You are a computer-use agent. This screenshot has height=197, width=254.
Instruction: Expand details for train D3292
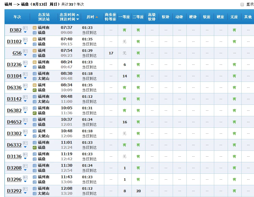click(25, 193)
